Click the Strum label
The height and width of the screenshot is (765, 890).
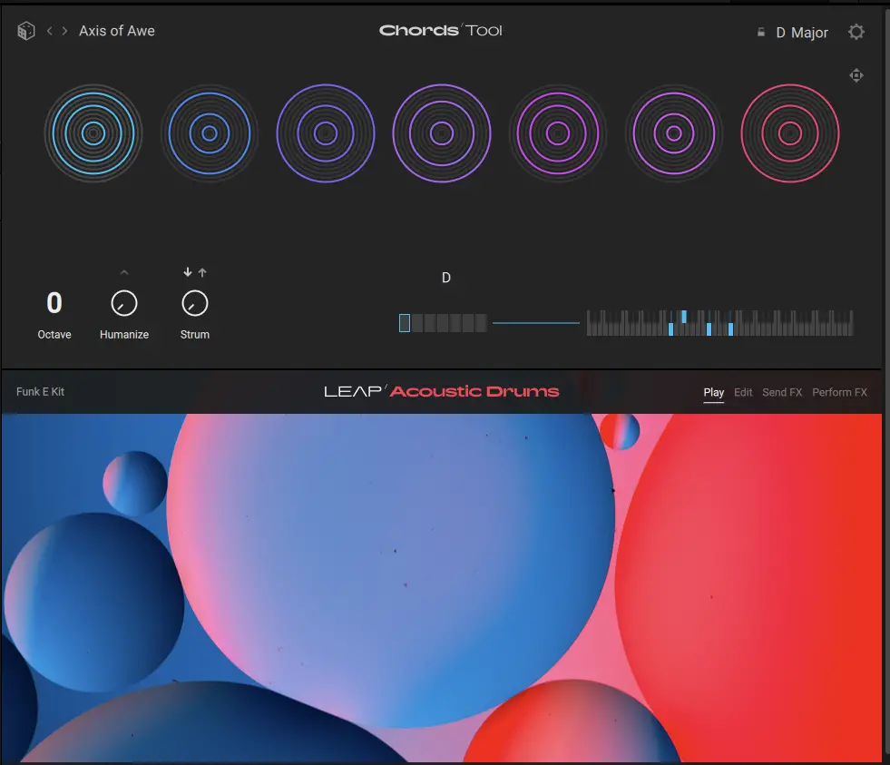tap(195, 335)
